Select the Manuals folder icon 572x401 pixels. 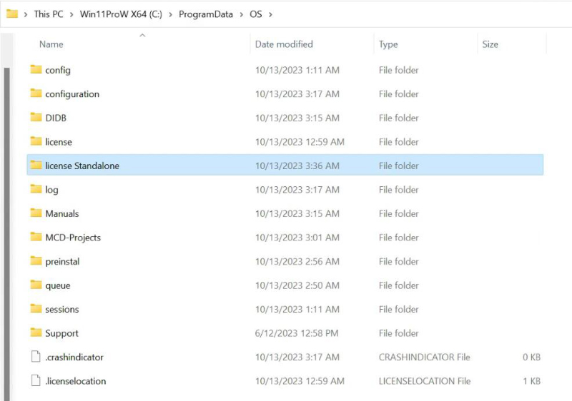36,213
